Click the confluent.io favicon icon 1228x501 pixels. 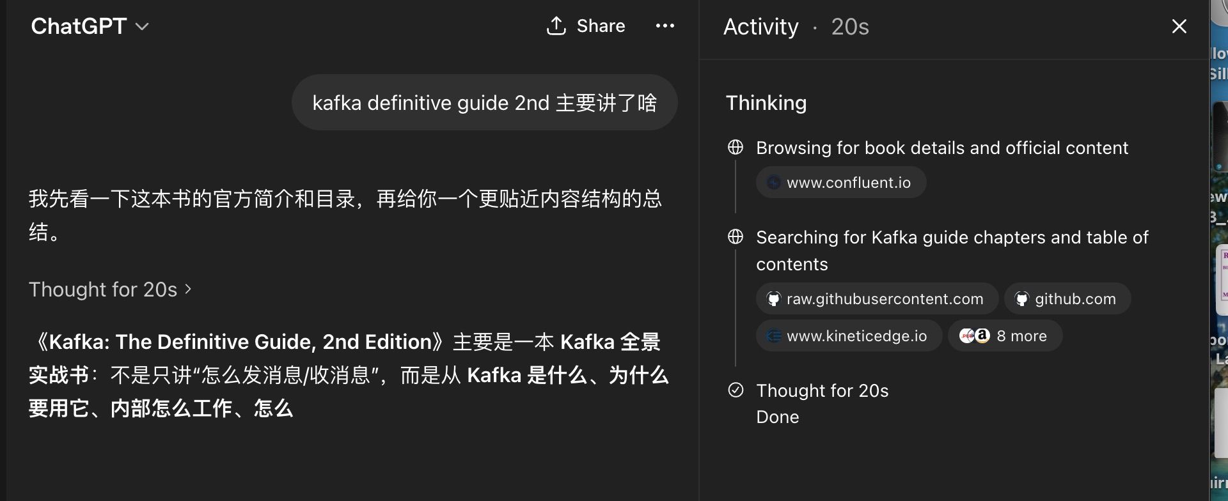(x=774, y=183)
